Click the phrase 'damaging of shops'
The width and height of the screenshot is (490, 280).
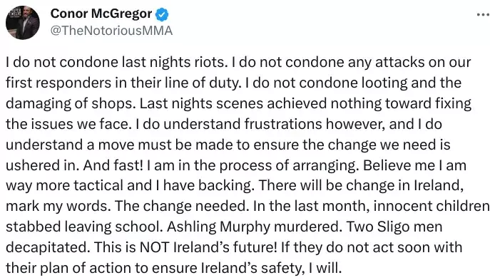click(x=71, y=104)
